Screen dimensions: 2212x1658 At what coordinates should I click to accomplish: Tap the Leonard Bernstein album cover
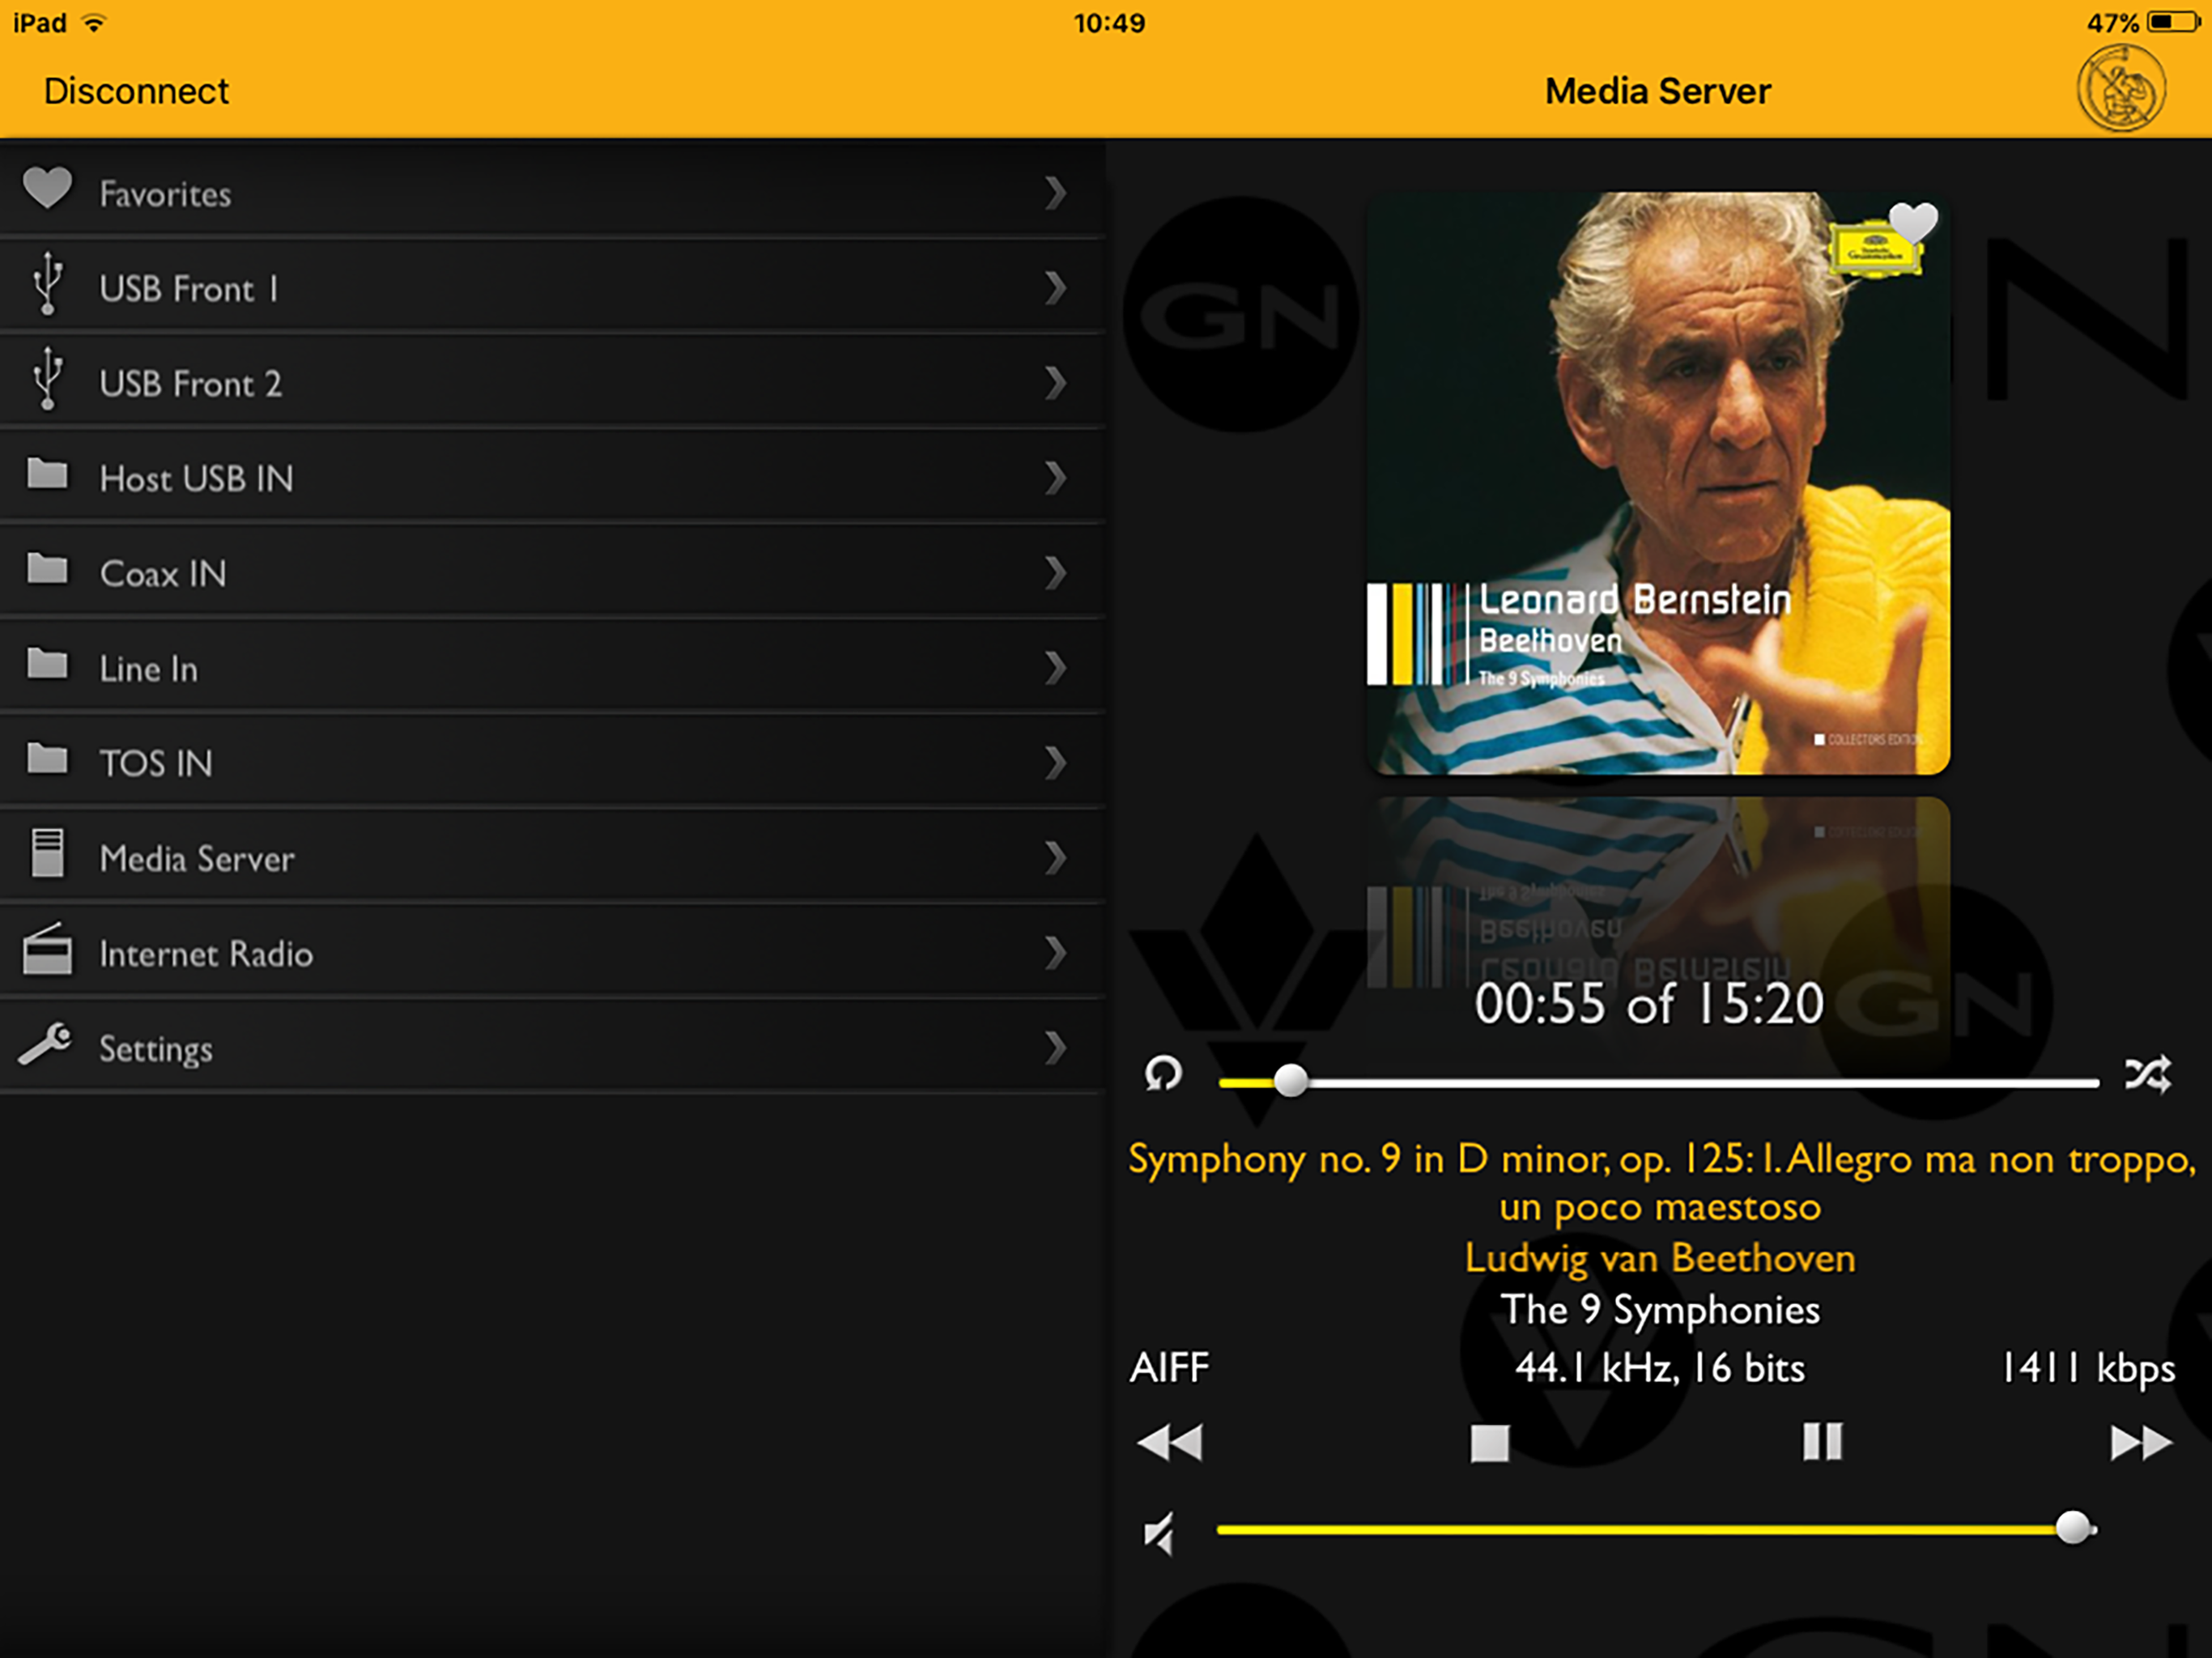[x=1658, y=483]
